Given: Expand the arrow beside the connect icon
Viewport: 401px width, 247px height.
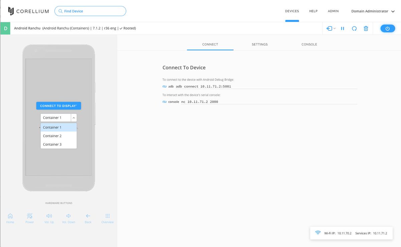Looking at the screenshot, I should [x=335, y=28].
